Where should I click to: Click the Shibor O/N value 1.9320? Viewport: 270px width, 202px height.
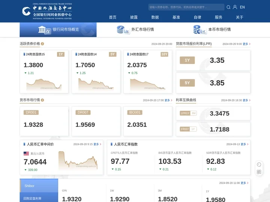pyautogui.click(x=72, y=199)
